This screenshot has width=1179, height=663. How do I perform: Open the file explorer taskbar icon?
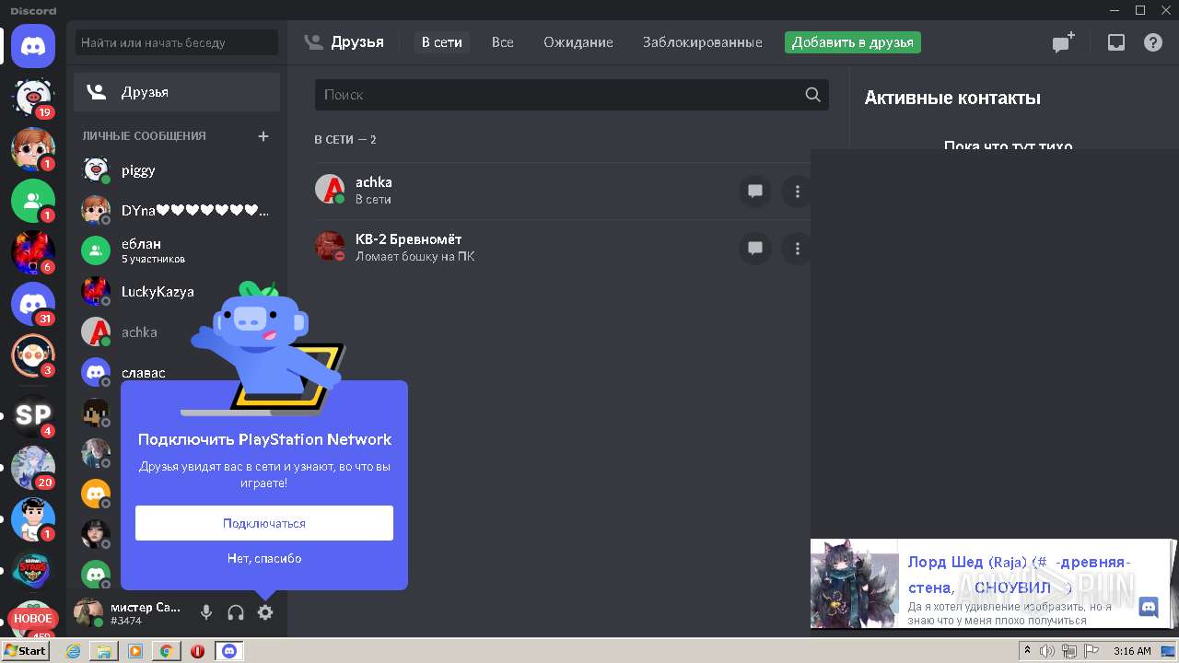pos(104,651)
